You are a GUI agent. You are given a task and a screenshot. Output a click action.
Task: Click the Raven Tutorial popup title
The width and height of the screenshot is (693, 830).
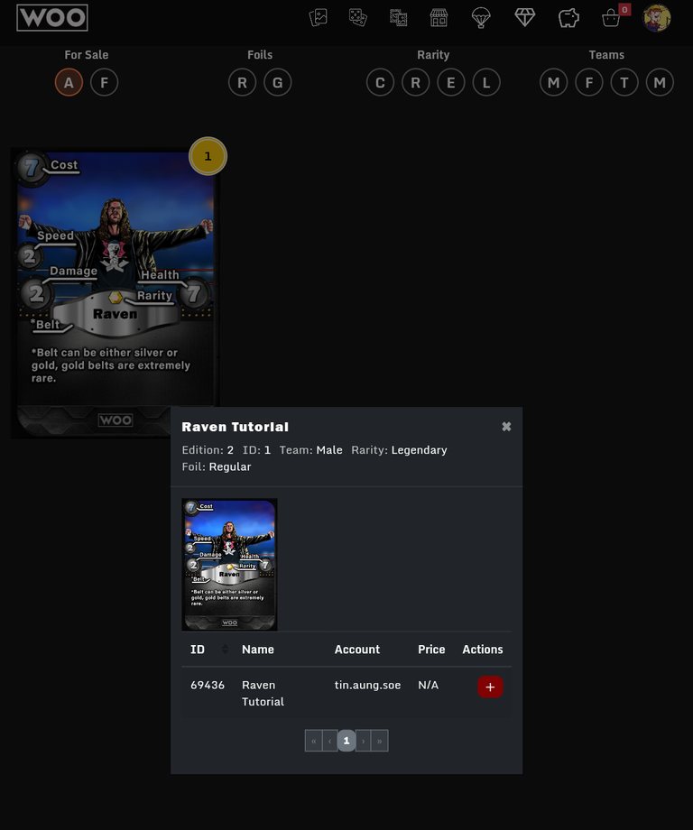click(x=235, y=427)
